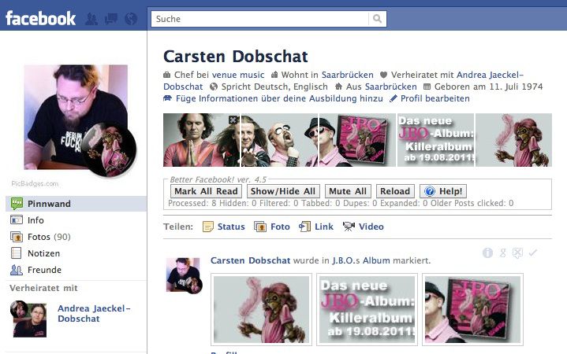This screenshot has width=567, height=354.
Task: Click the Fotos sidebar icon
Action: point(17,237)
